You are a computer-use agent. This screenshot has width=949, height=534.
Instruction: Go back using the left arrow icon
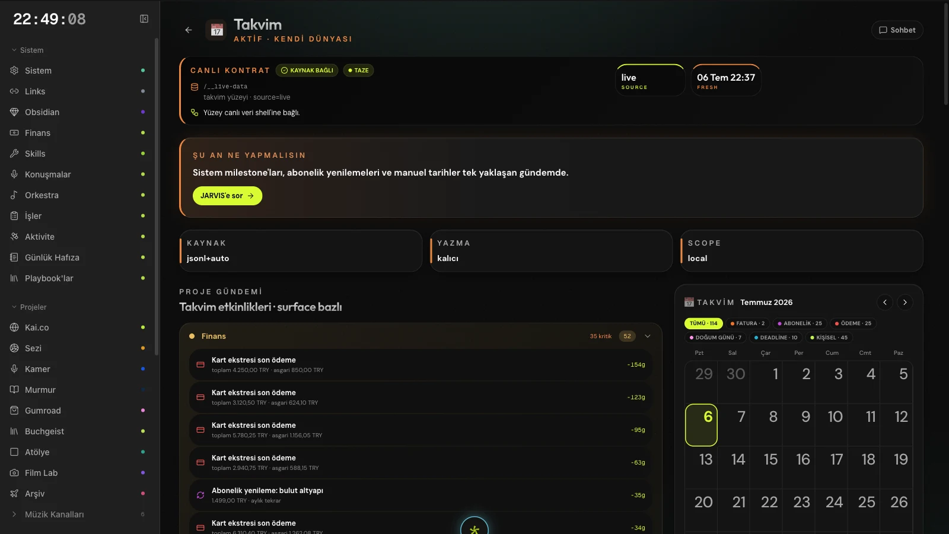pyautogui.click(x=189, y=30)
